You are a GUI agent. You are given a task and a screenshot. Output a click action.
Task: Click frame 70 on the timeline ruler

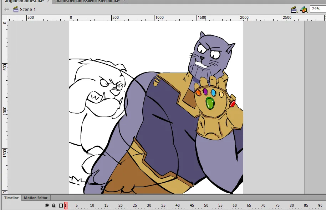(x=263, y=205)
